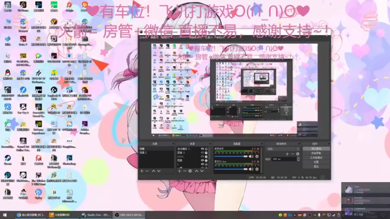
Task: Move the selected source down
Action: (202, 171)
